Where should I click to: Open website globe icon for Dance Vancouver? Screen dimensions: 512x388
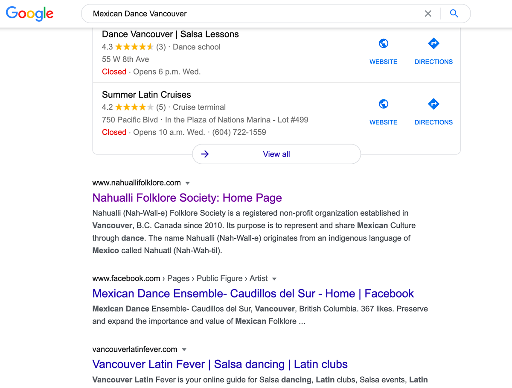pyautogui.click(x=384, y=43)
